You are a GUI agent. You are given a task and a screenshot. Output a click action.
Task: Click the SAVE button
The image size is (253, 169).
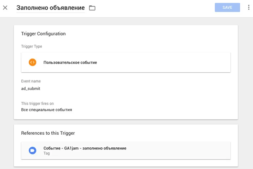click(227, 8)
